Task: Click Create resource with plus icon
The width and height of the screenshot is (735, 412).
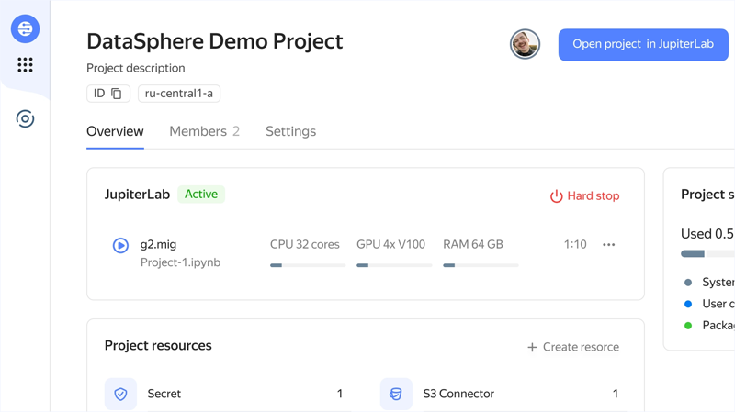Action: [x=572, y=347]
